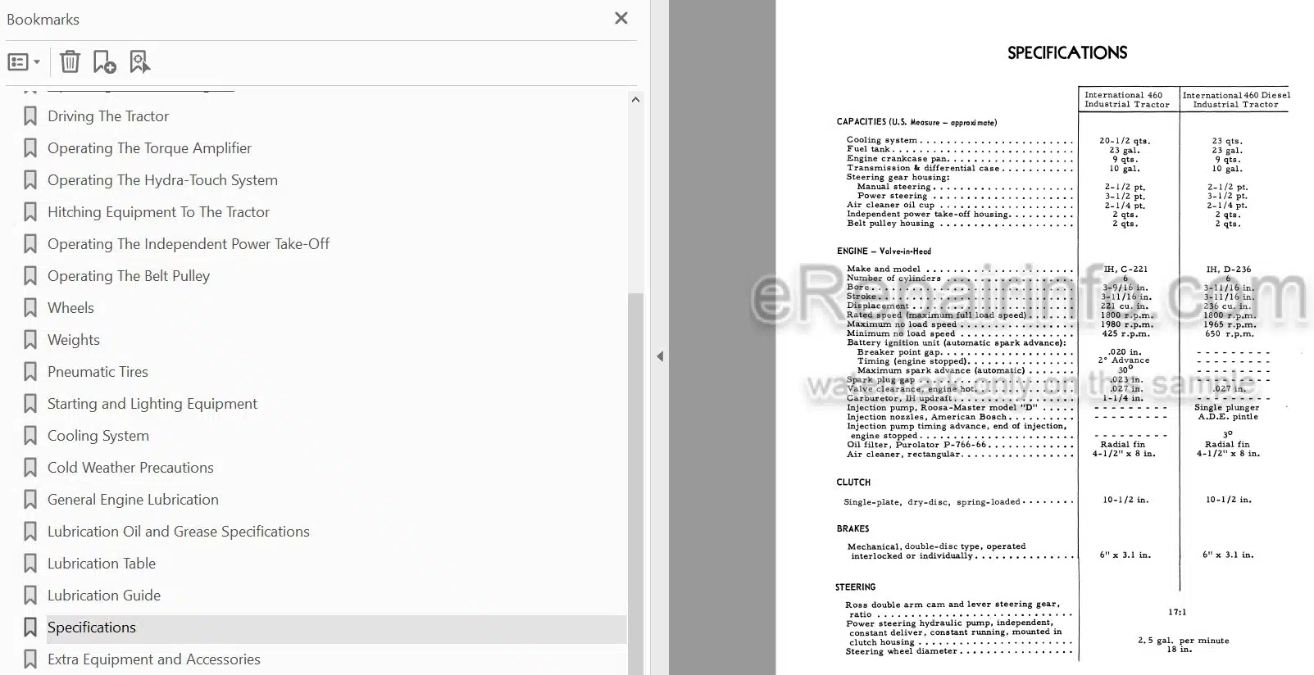Open the Driving The Tractor bookmark
The height and width of the screenshot is (675, 1314).
(x=108, y=116)
